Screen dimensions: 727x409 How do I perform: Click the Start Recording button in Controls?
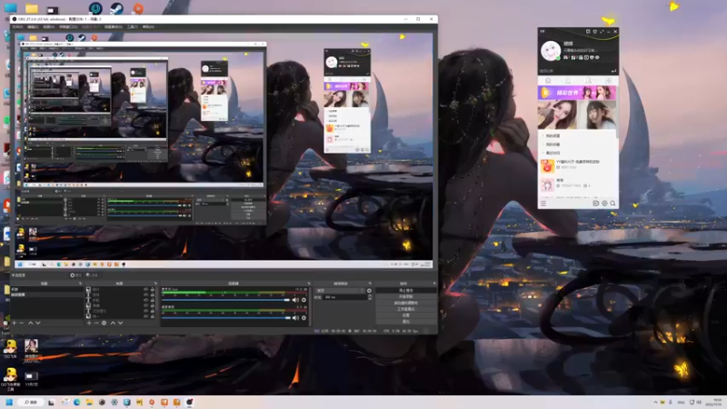tap(405, 296)
